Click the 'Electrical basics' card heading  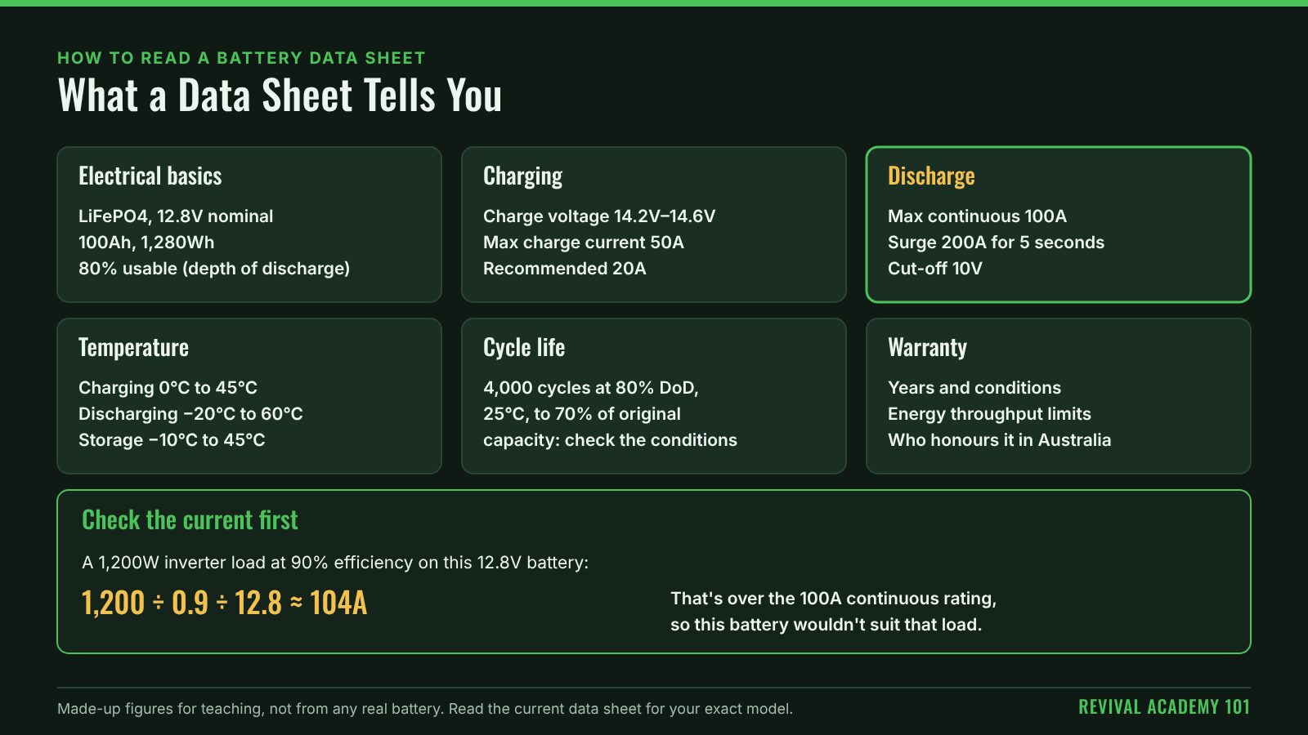150,176
